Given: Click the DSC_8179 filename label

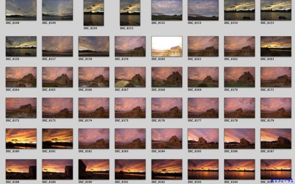Looking at the screenshot, I should (267, 120).
